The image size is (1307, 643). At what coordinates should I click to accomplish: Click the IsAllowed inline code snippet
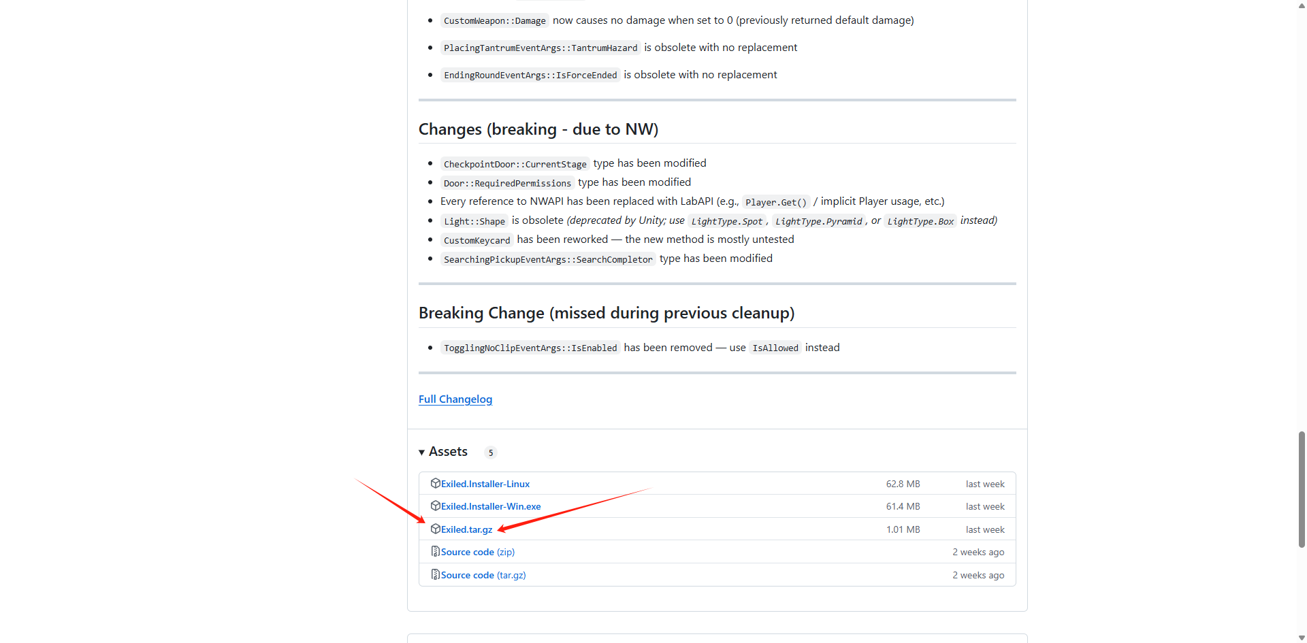click(x=775, y=348)
